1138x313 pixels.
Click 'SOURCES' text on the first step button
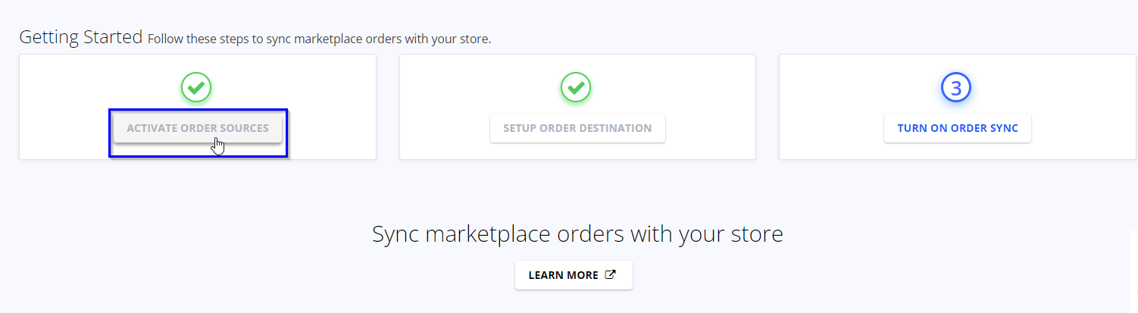[242, 128]
